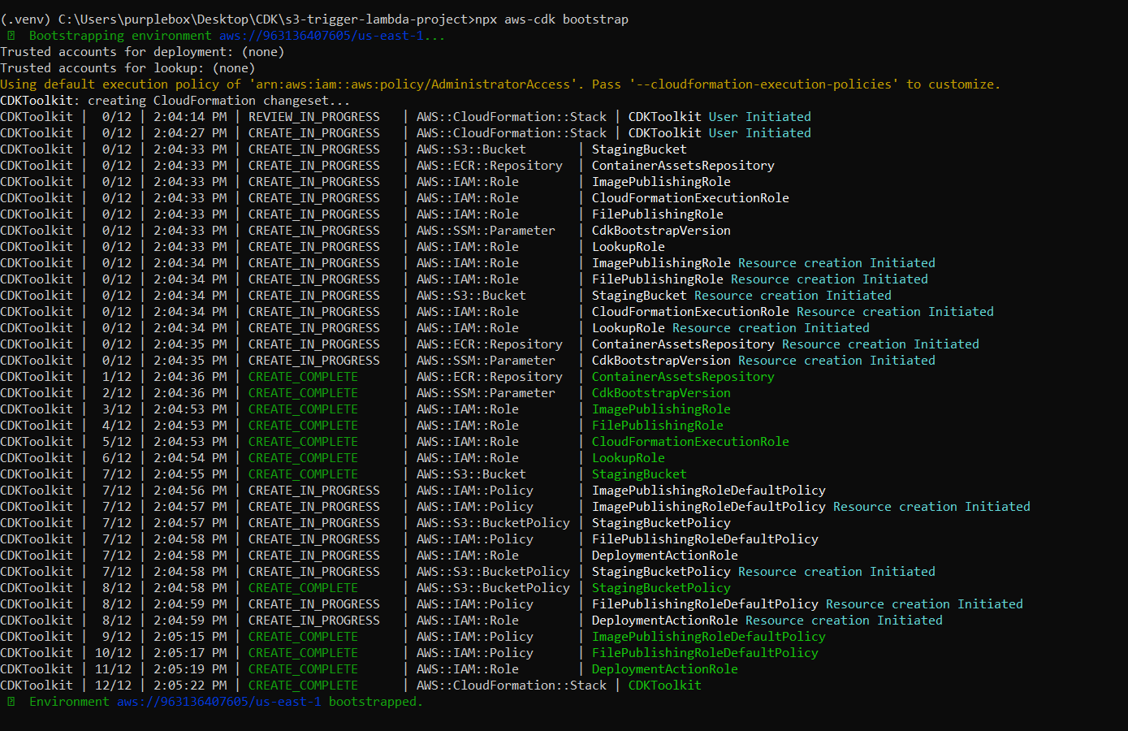
Task: Click 'StagingBucket Resource creation Initiated' text
Action: [741, 296]
